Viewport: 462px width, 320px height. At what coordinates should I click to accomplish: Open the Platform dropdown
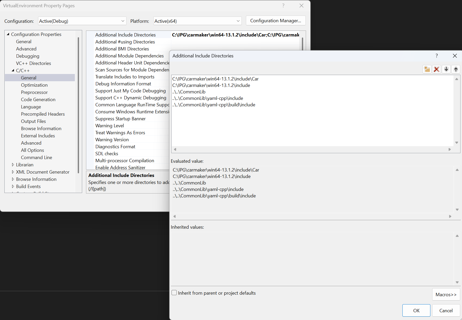197,21
